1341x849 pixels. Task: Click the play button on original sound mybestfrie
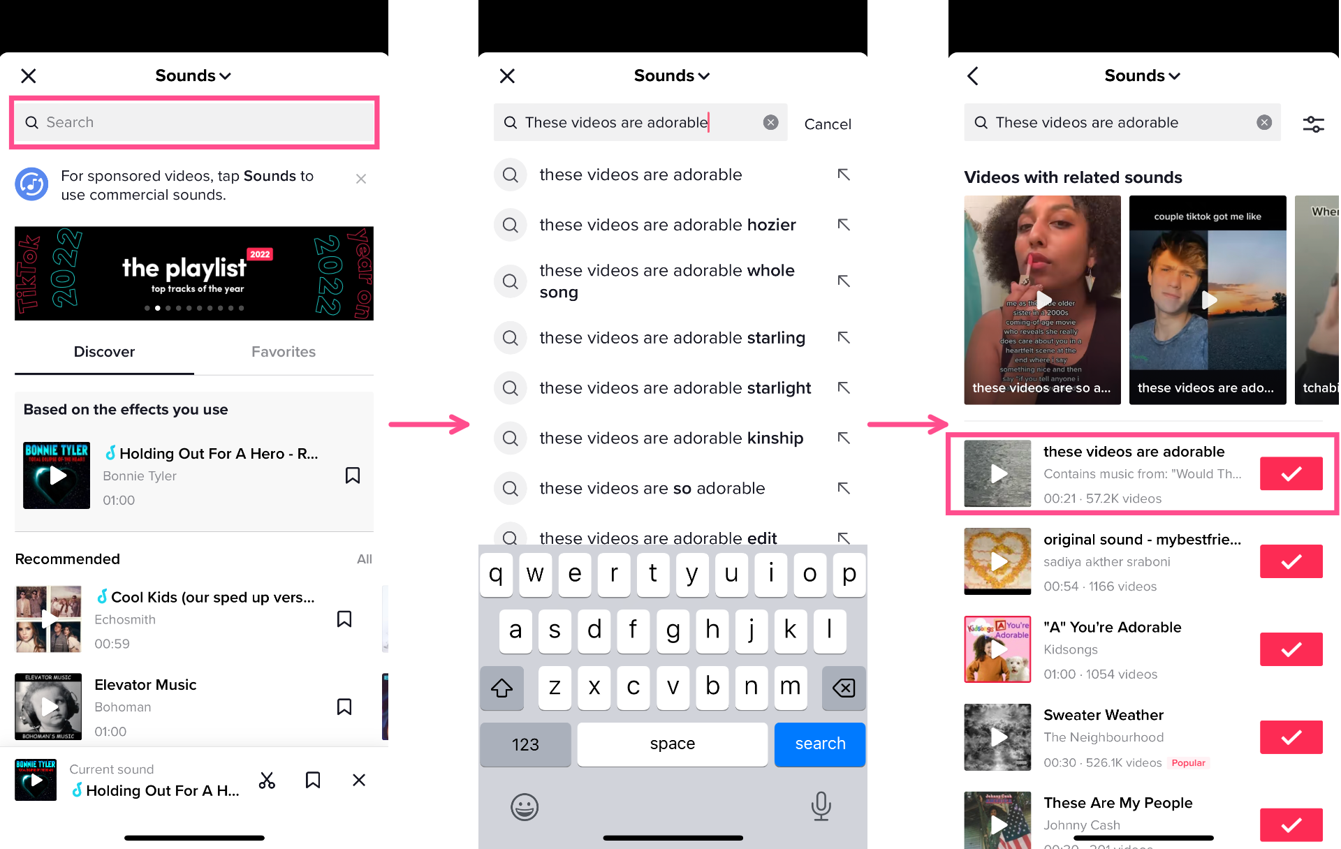coord(999,560)
